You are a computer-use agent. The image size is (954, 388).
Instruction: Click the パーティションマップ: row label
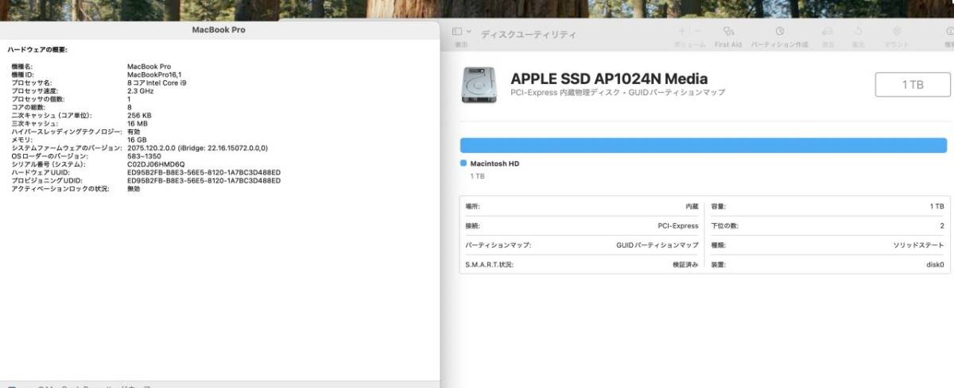(x=498, y=245)
